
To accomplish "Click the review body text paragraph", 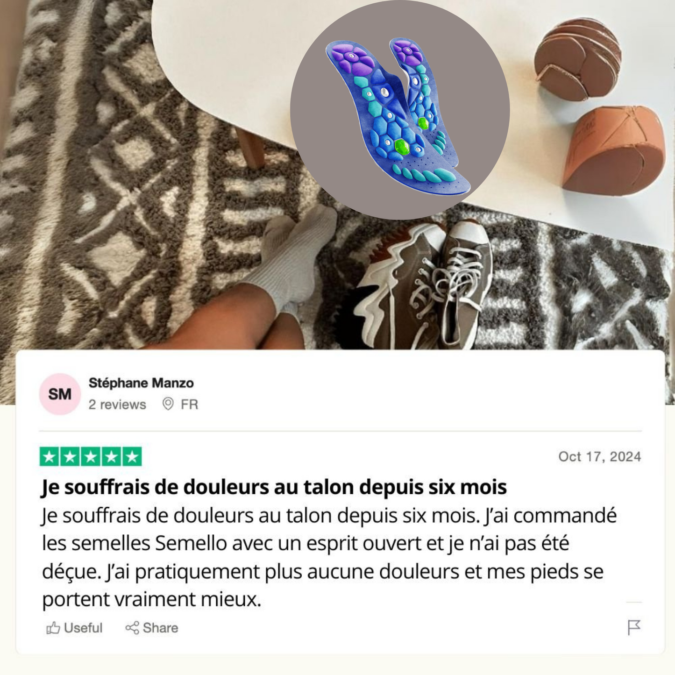I will pyautogui.click(x=329, y=557).
